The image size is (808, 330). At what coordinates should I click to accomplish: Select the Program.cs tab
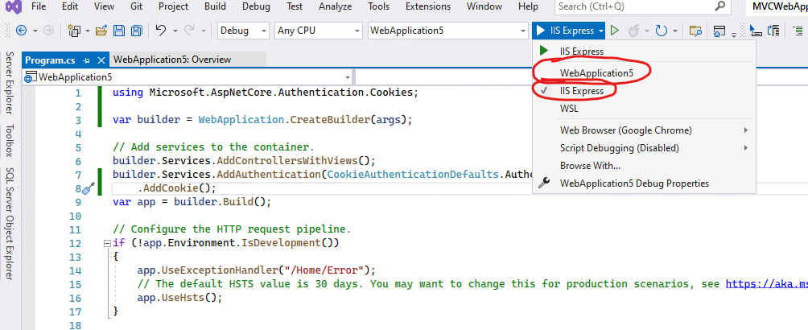click(x=50, y=60)
